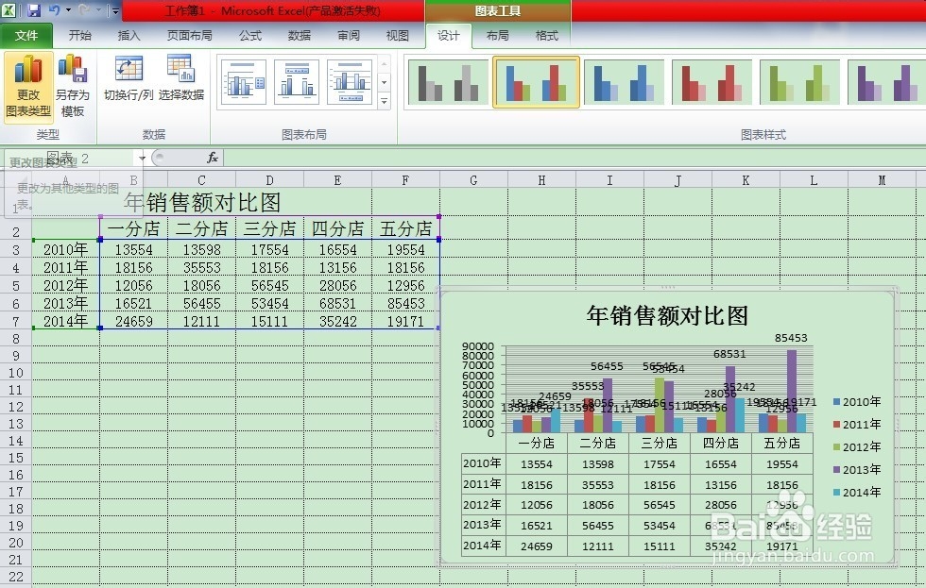Click the Redo icon in quick access toolbar

coord(84,10)
